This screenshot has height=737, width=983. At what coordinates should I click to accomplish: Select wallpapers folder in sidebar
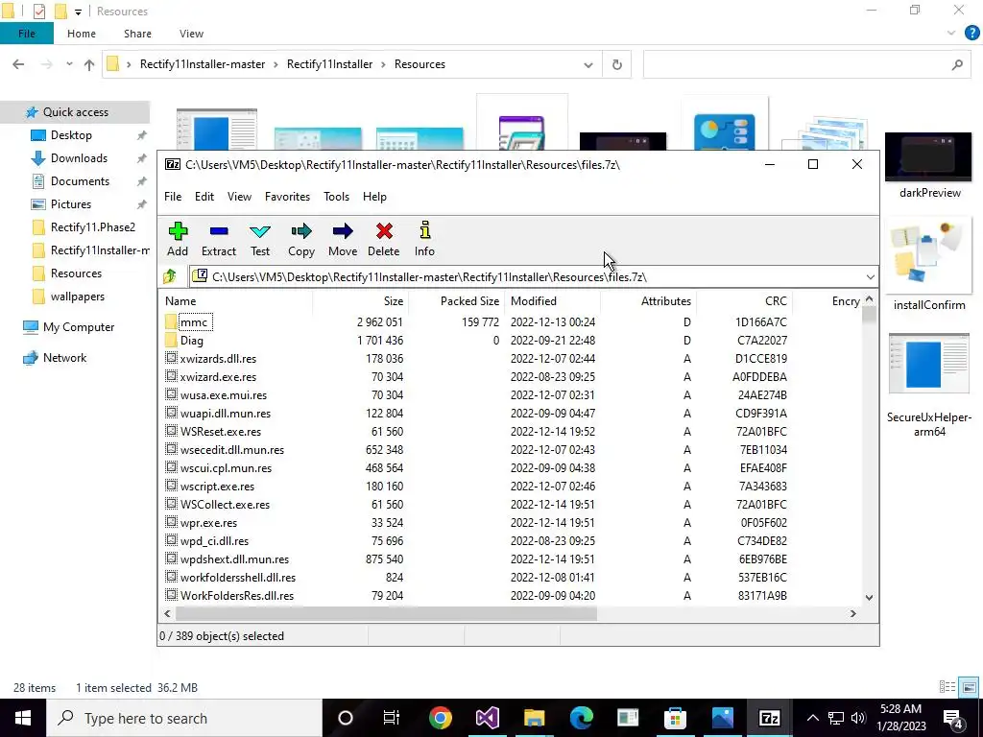click(78, 296)
